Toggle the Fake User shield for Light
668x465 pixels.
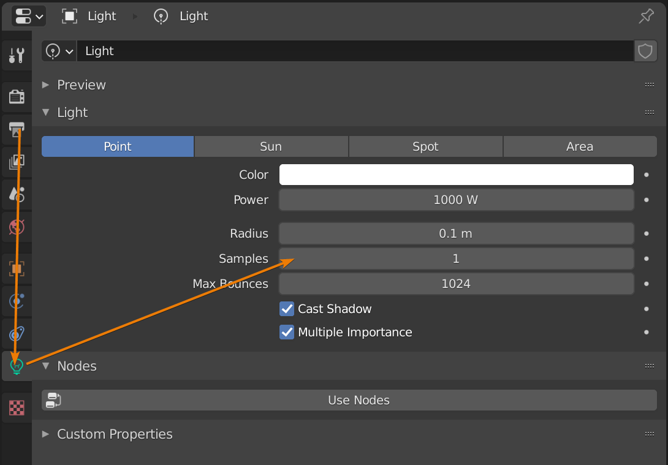[x=645, y=51]
